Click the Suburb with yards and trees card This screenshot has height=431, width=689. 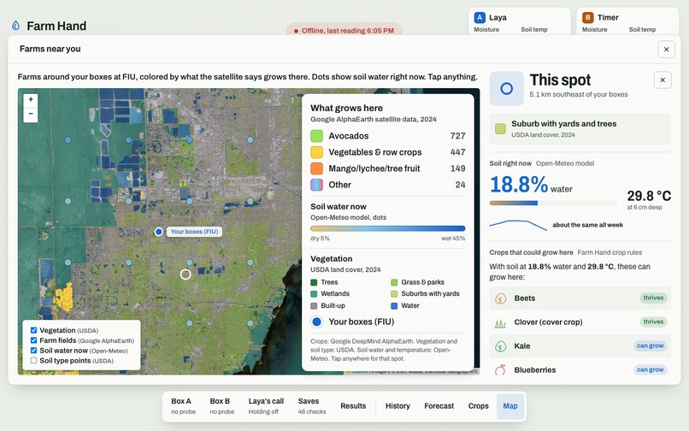coord(580,129)
